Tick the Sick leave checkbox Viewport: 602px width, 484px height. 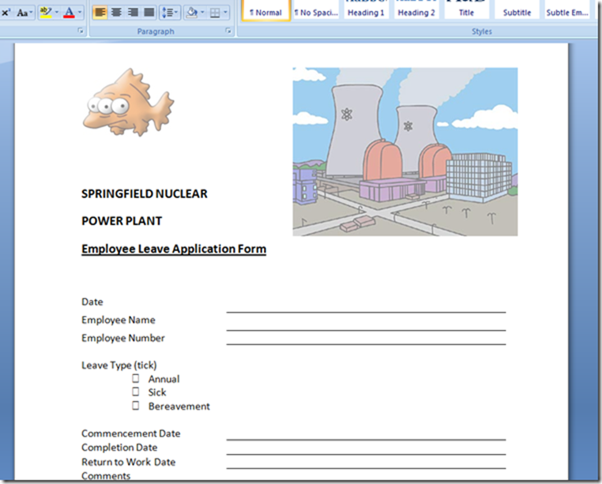click(x=136, y=392)
